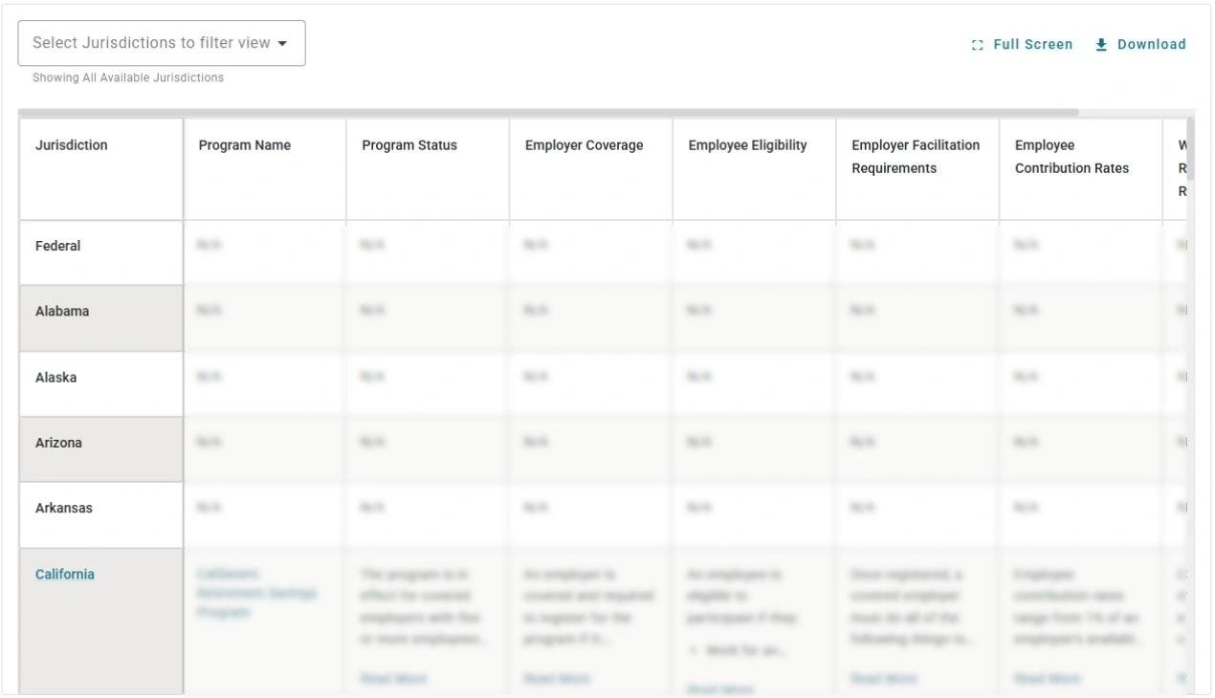The width and height of the screenshot is (1215, 698).
Task: Click the 'Showing All Available Jurisdictions' text
Action: pos(128,78)
